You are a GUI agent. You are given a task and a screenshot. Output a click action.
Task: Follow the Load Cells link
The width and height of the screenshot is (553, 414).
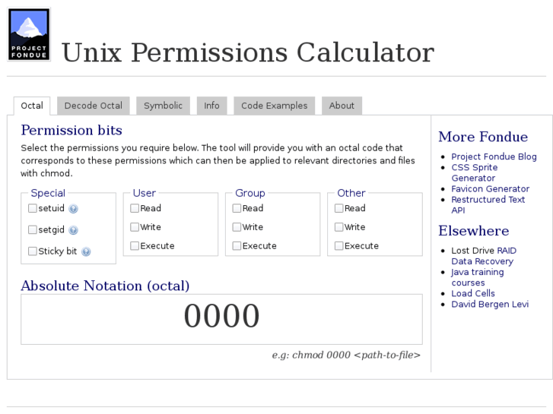pos(473,293)
